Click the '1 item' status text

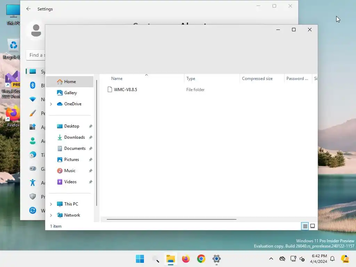tap(56, 226)
